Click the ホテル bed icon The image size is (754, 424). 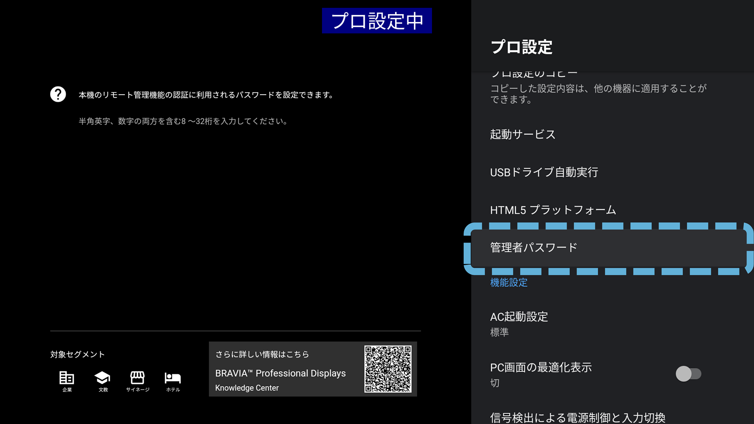[172, 378]
